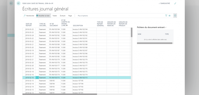Click NOM column header in files panel

(139, 34)
